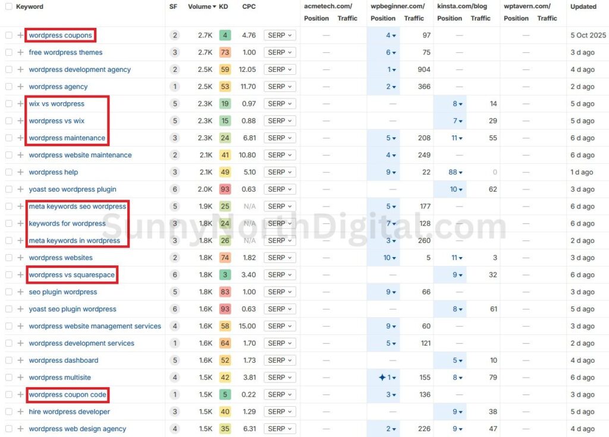The height and width of the screenshot is (437, 609).
Task: Toggle the select-all checkbox in the header row
Action: pyautogui.click(x=8, y=7)
